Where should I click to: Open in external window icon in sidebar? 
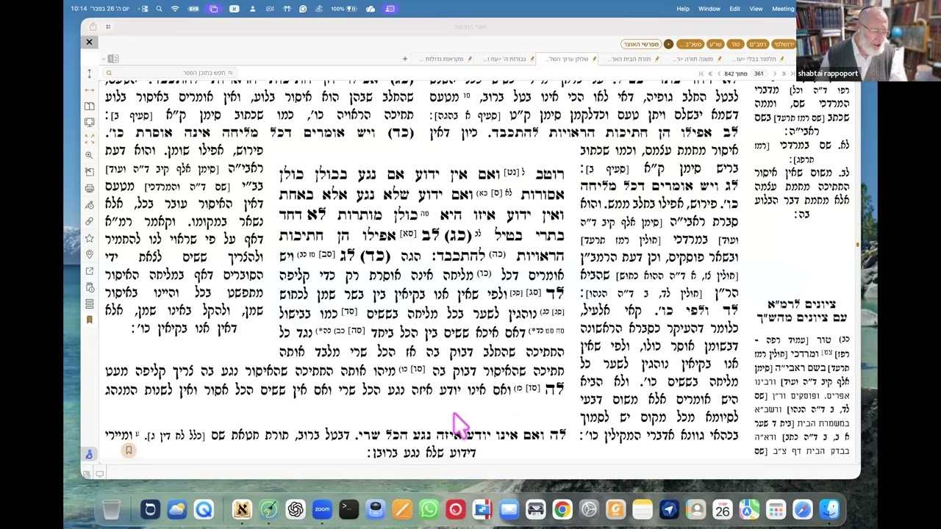click(x=89, y=270)
